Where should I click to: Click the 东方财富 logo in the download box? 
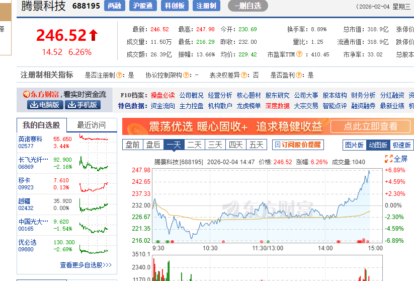point(41,94)
